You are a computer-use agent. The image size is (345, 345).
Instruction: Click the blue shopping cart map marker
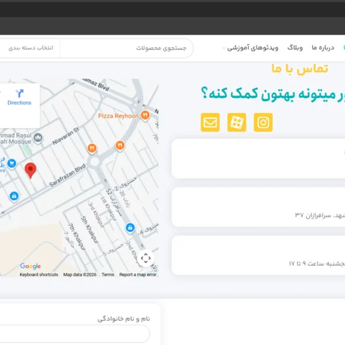point(12,164)
